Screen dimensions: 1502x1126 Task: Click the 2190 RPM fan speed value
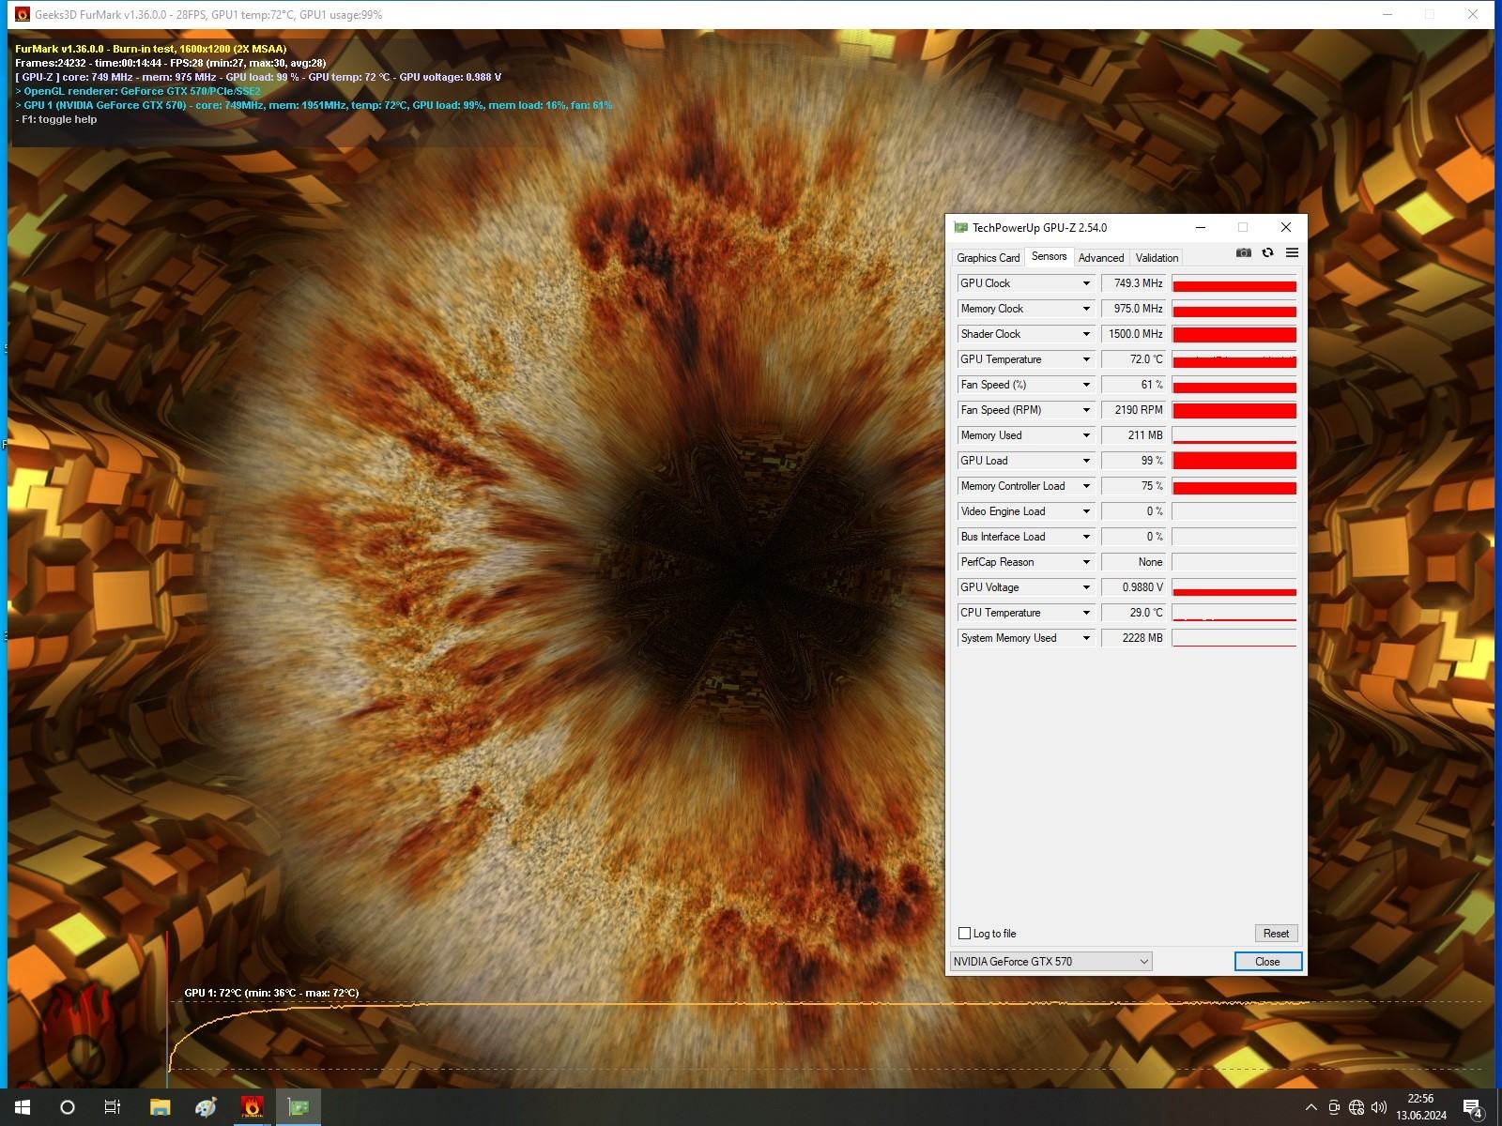[x=1133, y=410]
